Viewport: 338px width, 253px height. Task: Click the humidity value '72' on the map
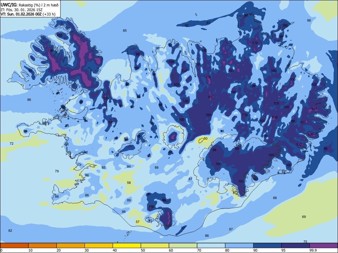tap(11, 143)
